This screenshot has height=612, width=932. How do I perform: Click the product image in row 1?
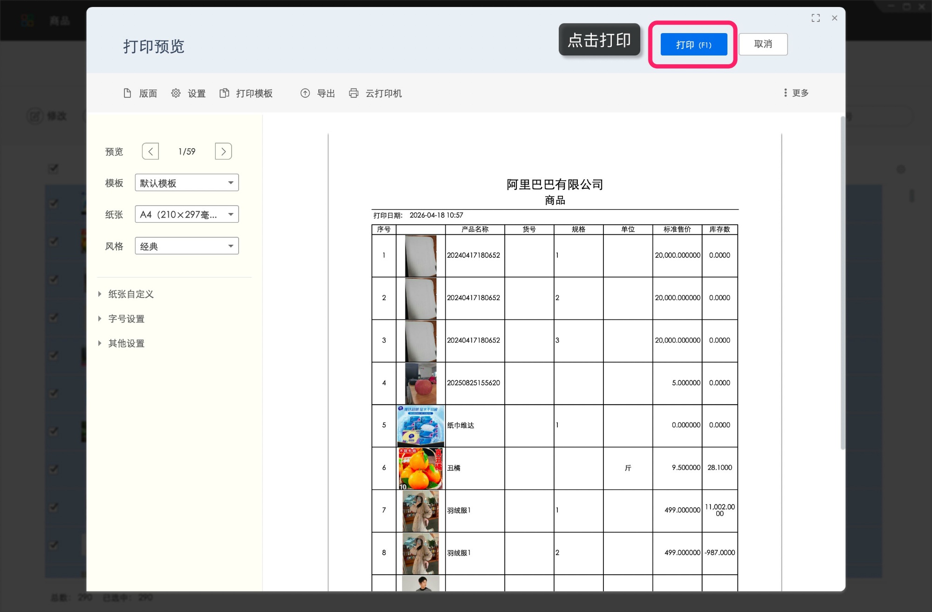(421, 256)
